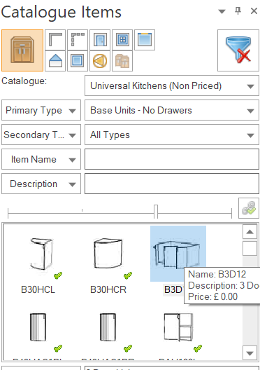Click the Item Name filter selector
The image size is (260, 370).
tap(41, 159)
